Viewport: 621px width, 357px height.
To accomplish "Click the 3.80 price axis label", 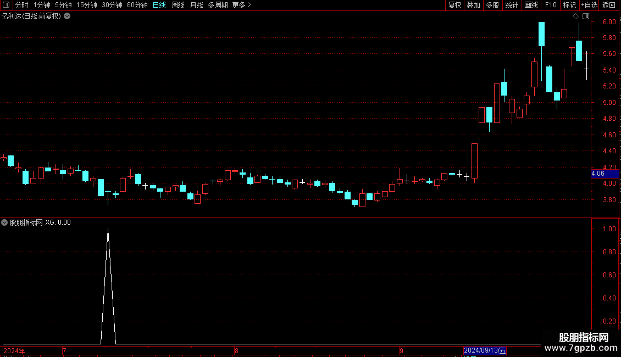I will [609, 200].
